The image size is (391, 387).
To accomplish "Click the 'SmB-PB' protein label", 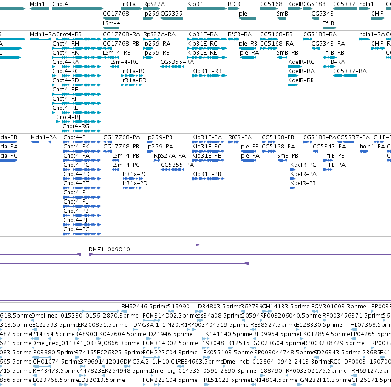I will (x=288, y=156).
